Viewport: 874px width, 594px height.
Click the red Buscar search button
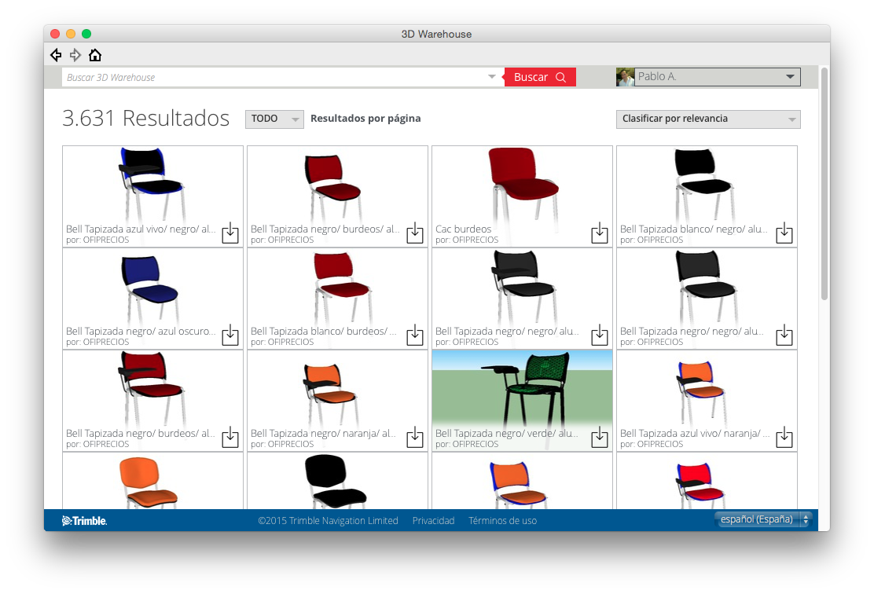pos(539,77)
